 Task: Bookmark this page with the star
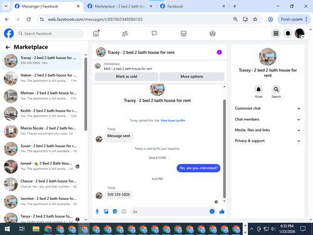tap(255, 19)
